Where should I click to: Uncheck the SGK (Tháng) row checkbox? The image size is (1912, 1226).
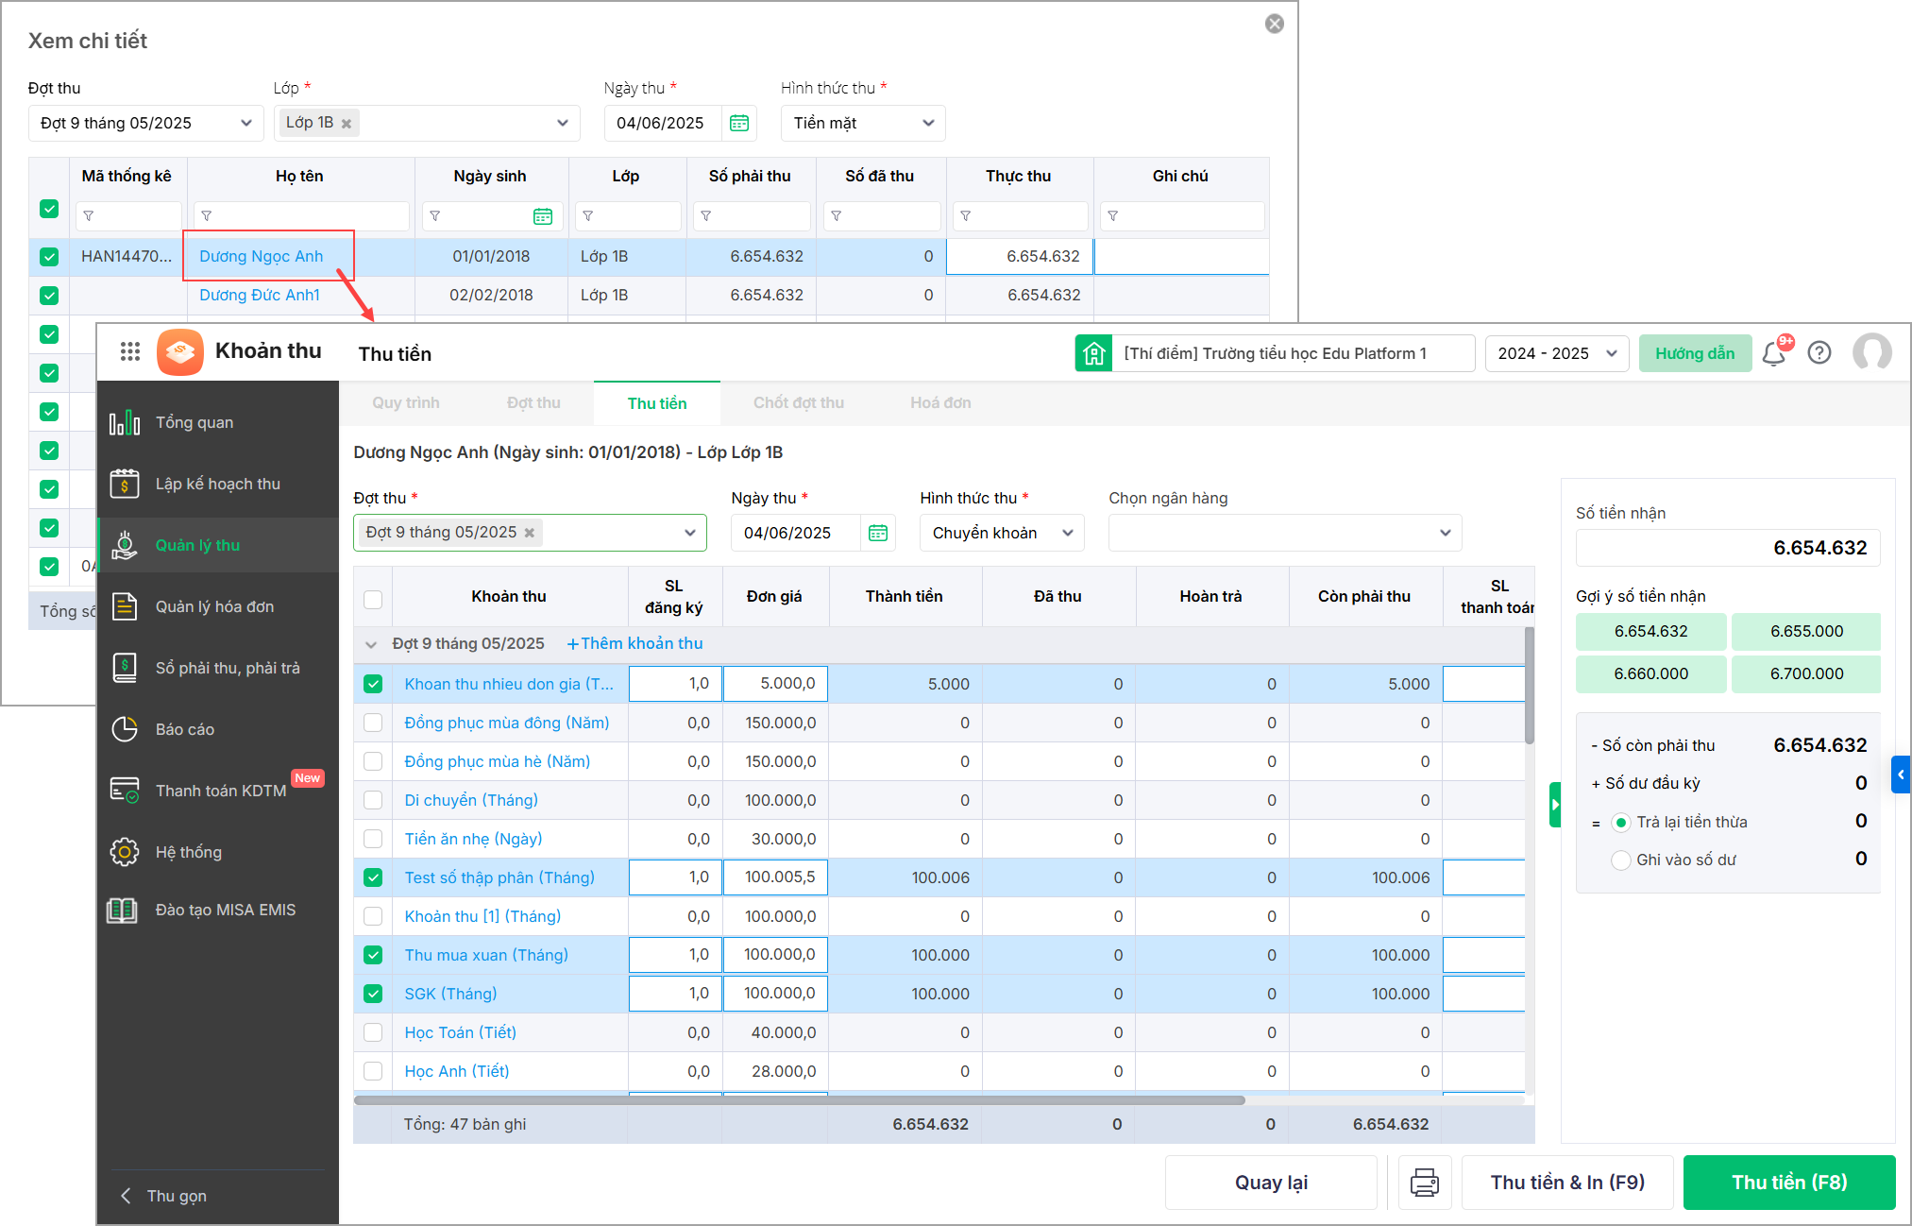click(373, 995)
